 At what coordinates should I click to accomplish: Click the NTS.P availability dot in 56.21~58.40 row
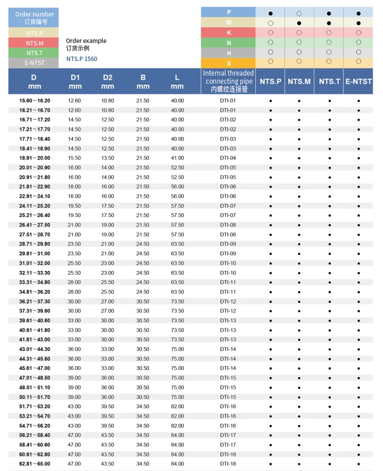click(x=270, y=436)
